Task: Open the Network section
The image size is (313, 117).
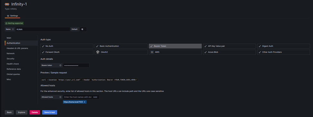Action: tap(11, 53)
